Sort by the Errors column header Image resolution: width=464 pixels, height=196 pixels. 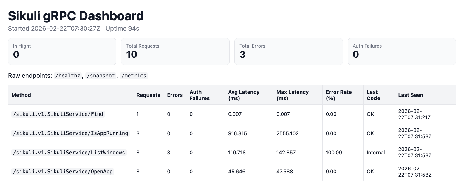click(x=175, y=95)
